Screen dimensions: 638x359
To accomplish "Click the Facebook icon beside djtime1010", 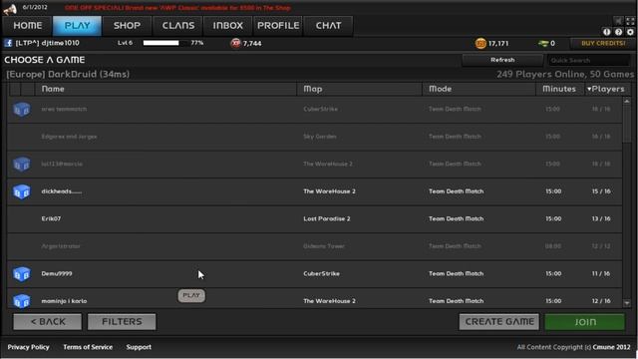I will tap(8, 43).
